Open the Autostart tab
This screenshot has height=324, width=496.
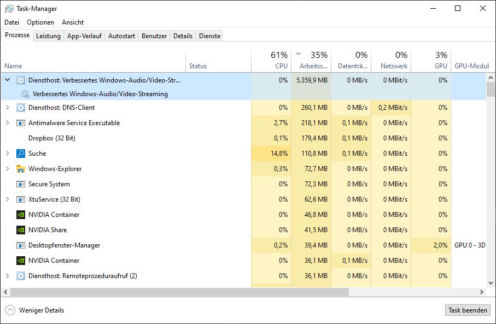point(121,36)
